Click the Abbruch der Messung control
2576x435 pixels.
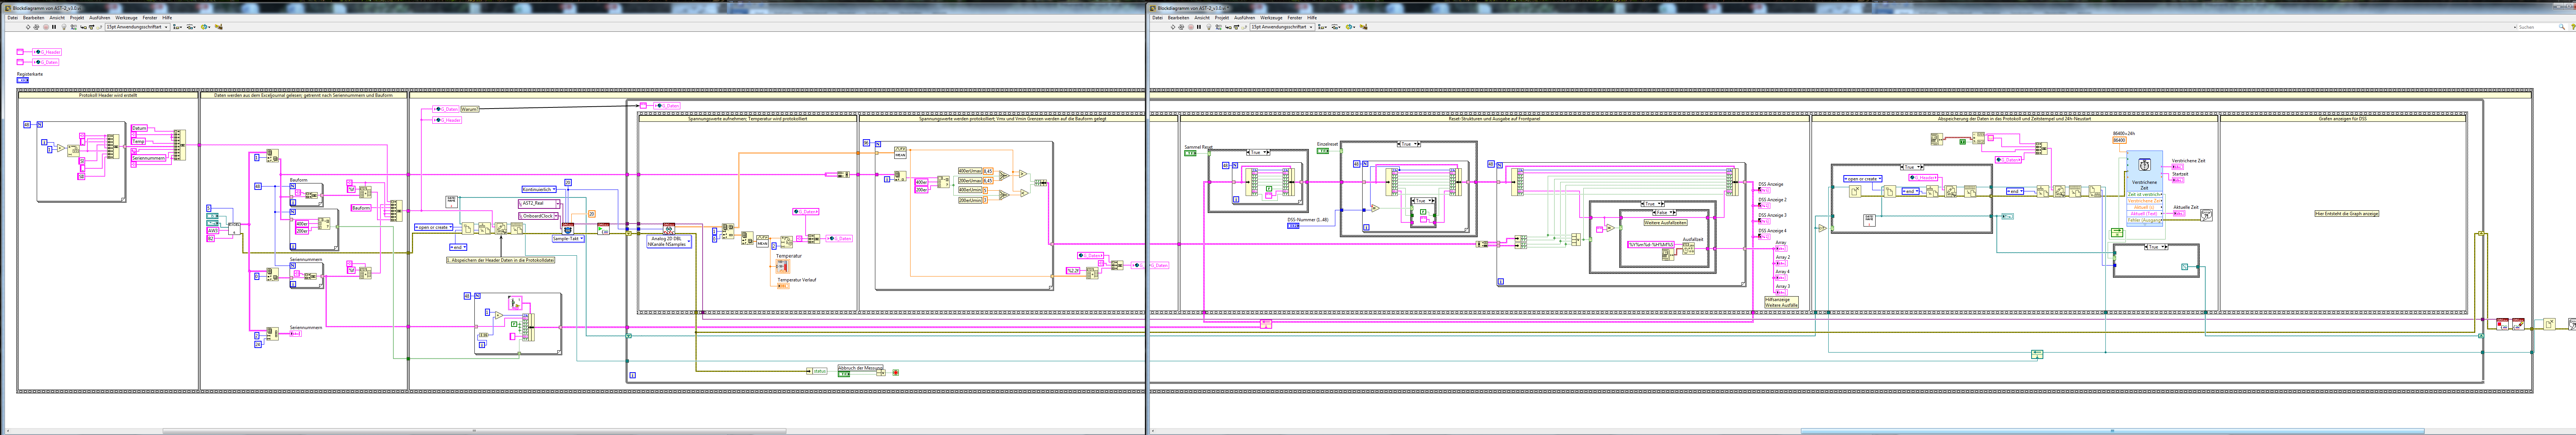pos(844,374)
